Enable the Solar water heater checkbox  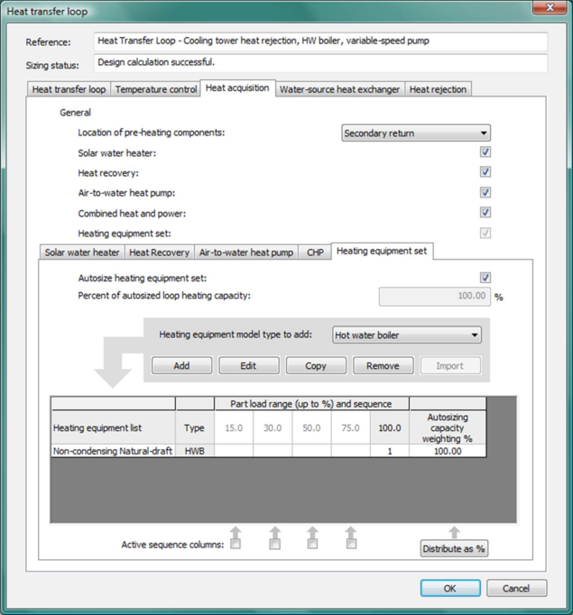tap(485, 153)
